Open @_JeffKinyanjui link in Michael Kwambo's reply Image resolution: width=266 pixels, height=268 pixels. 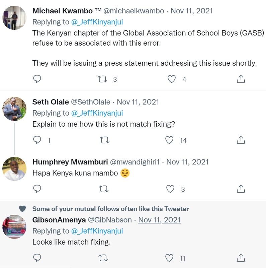click(97, 22)
